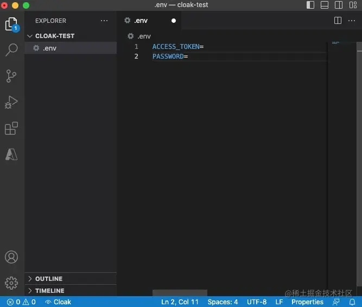Image resolution: width=362 pixels, height=307 pixels.
Task: Open Explorer Views and More Actions menu
Action: [104, 21]
